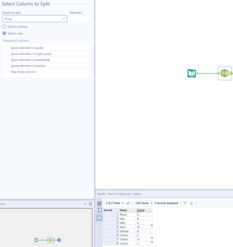
Task: Click Text Input node in Overview thumbnail
Action: coord(36,240)
